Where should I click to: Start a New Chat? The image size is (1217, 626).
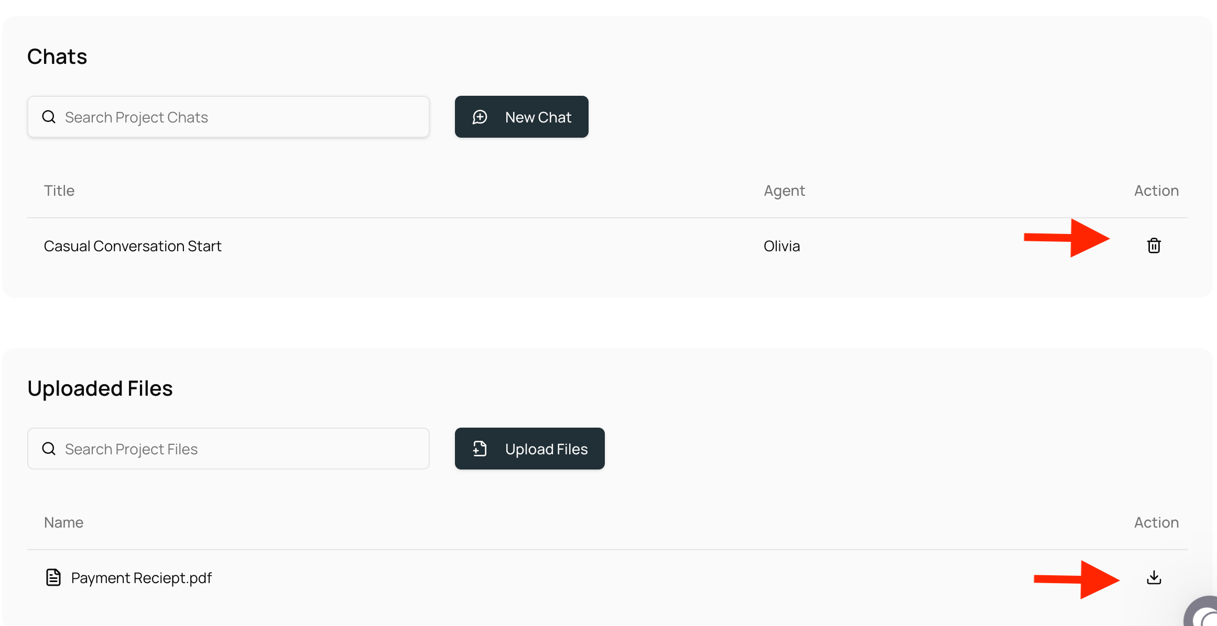coord(521,117)
